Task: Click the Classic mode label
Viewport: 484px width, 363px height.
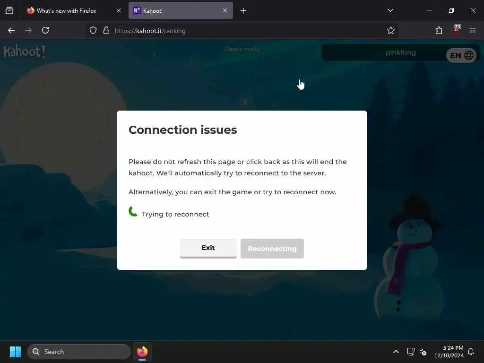Action: tap(242, 49)
